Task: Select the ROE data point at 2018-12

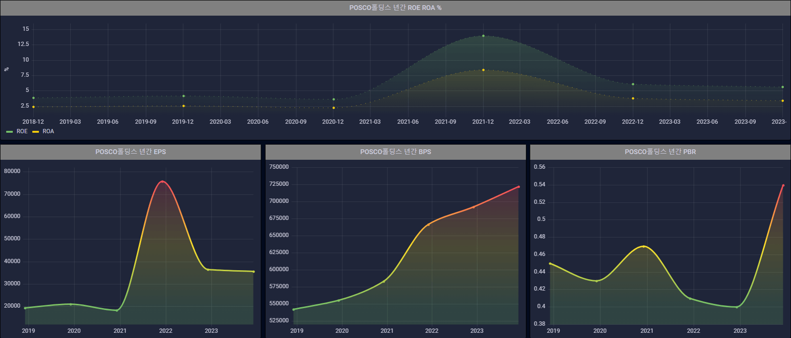Action: point(33,98)
